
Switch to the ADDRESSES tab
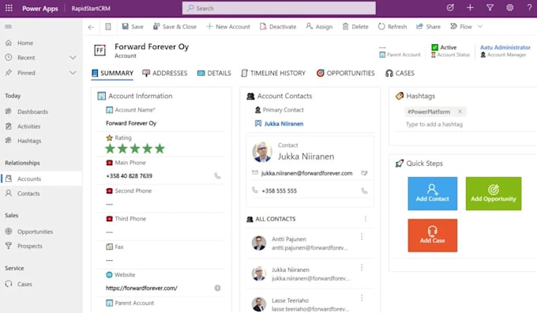pos(165,73)
